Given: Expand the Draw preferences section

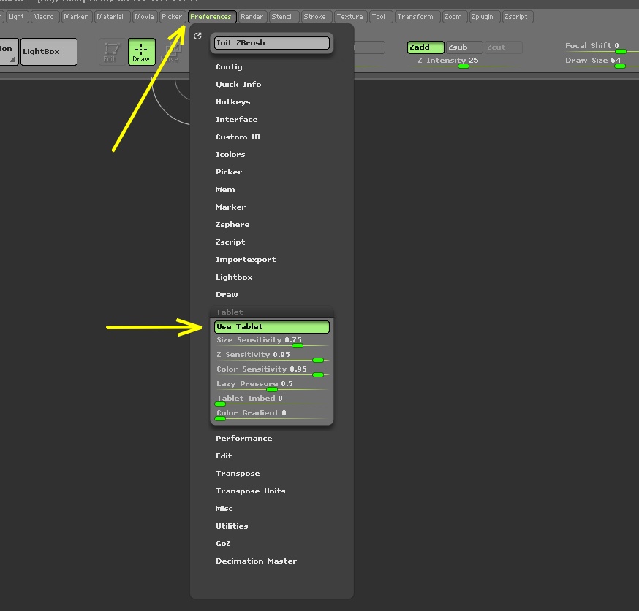Looking at the screenshot, I should click(227, 294).
